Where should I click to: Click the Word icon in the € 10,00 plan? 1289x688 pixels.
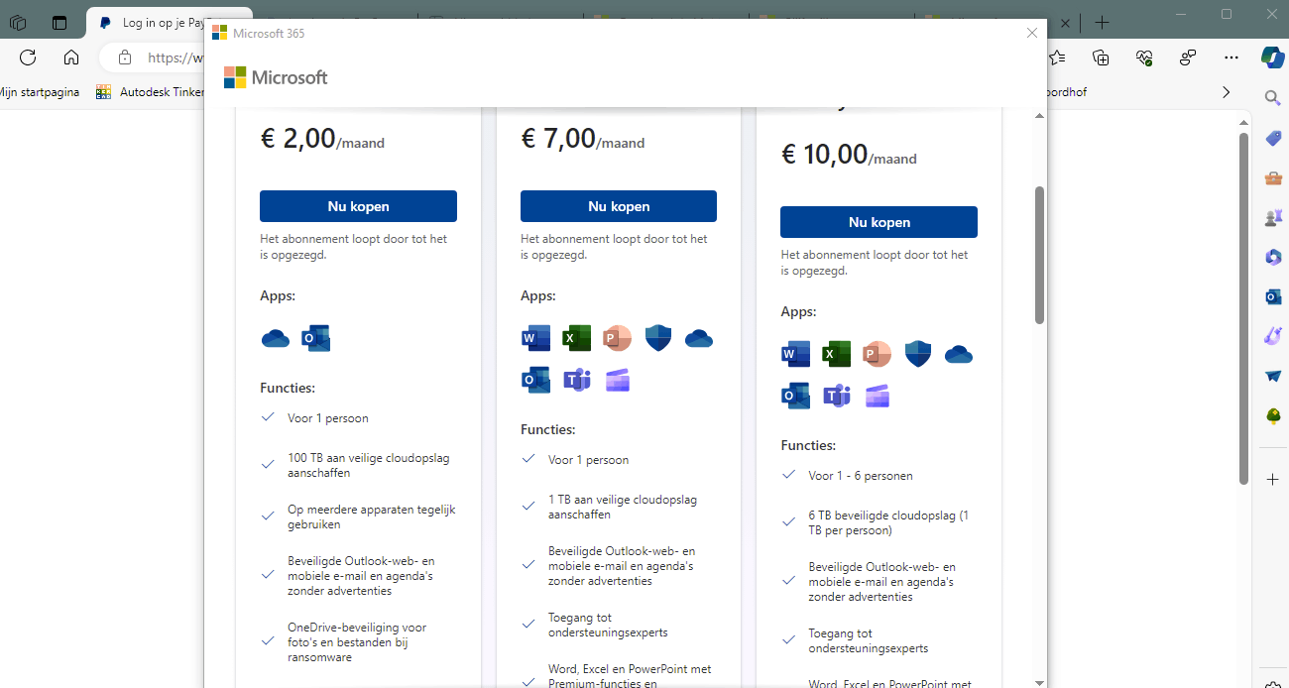click(x=795, y=354)
